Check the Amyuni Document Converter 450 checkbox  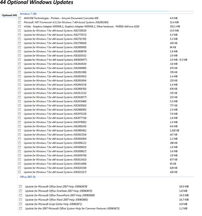click(20, 18)
